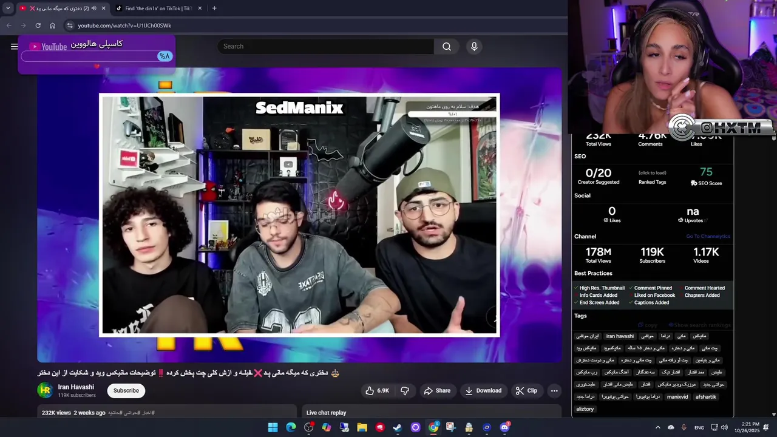Click the End Screen Added item
The image size is (777, 437).
pos(597,303)
